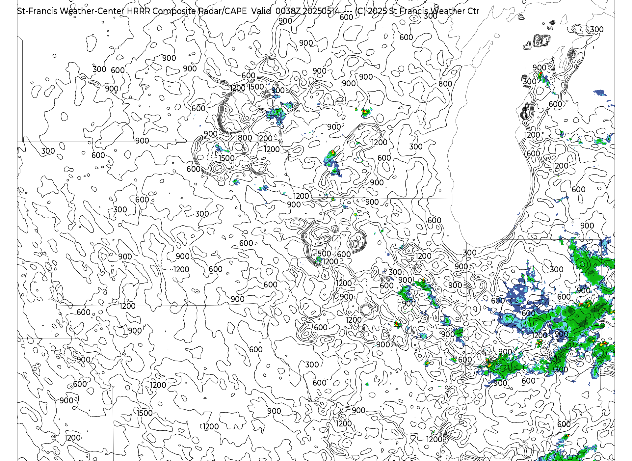
Task: Click the "St-Francis Weather-Center" text in the title
Action: click(71, 11)
